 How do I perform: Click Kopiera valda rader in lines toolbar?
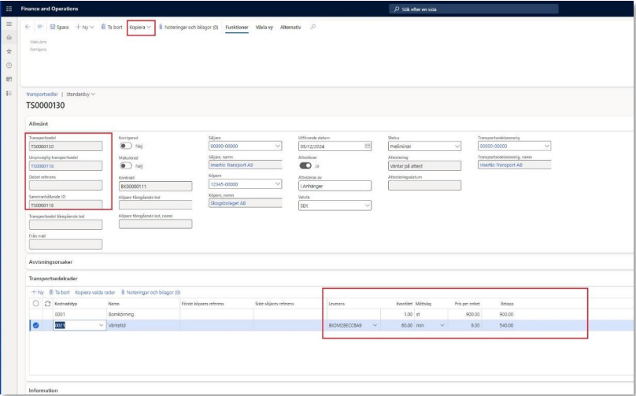[x=94, y=292]
